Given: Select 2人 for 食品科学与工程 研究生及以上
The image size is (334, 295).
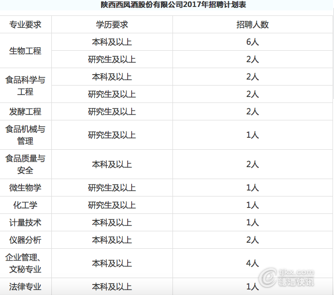Looking at the screenshot, I should (252, 95).
